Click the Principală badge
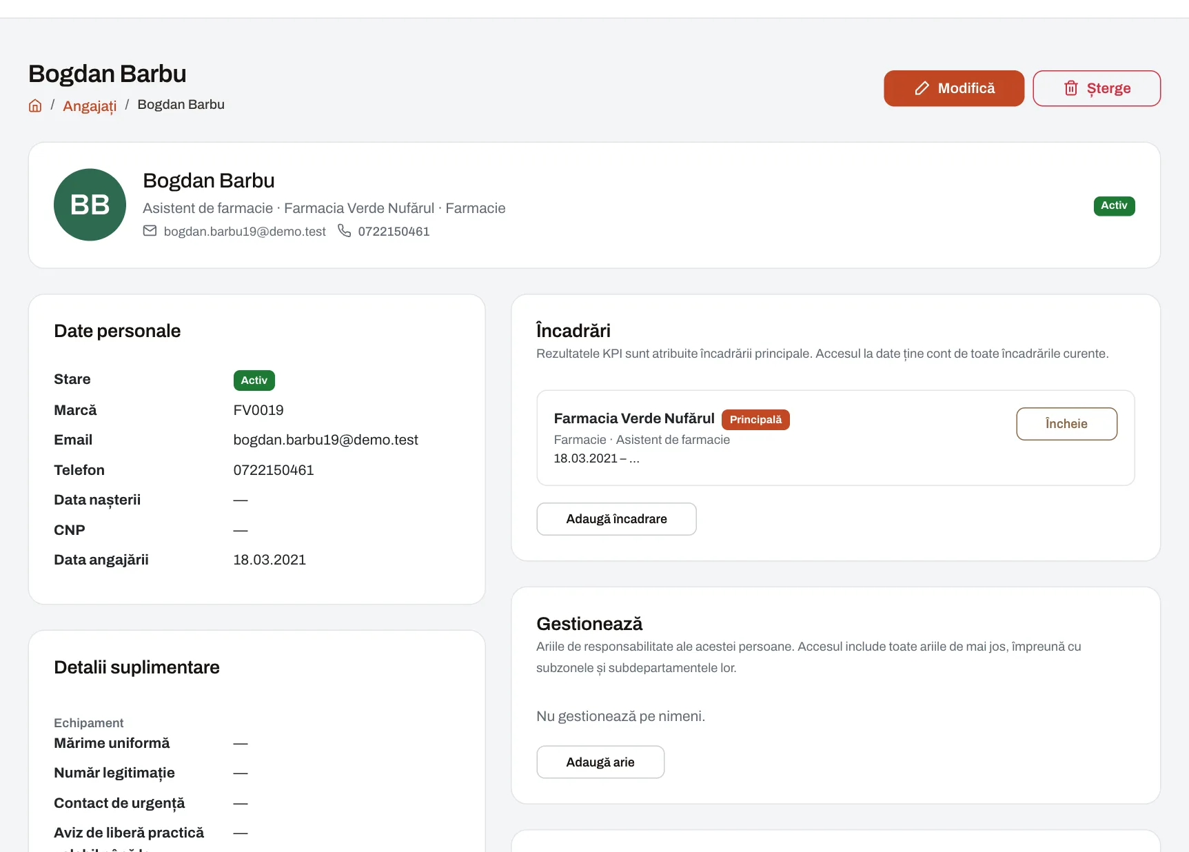This screenshot has width=1189, height=852. tap(755, 420)
